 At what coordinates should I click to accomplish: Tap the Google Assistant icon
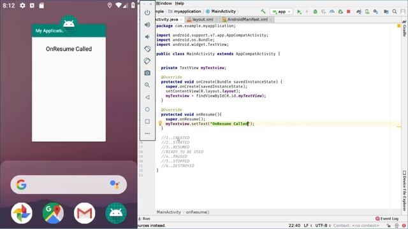click(115, 184)
